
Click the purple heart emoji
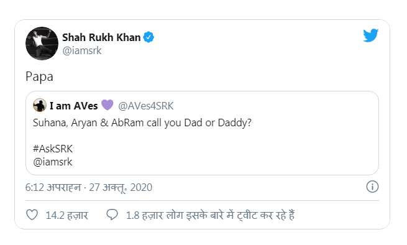tap(107, 105)
